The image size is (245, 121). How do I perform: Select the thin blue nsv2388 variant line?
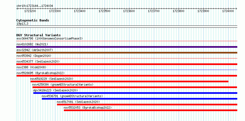(x=127, y=70)
